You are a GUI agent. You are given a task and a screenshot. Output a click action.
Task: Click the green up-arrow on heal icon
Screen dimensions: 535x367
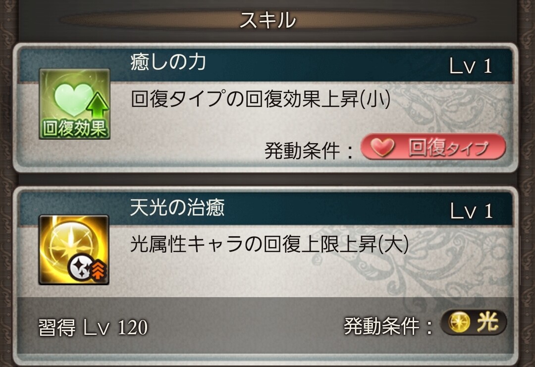click(97, 105)
